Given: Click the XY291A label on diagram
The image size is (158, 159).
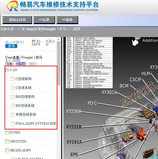Looking at the screenshot, I should pos(74,142).
